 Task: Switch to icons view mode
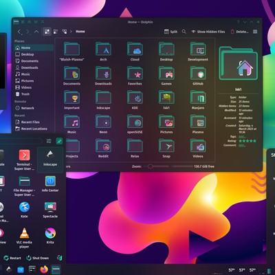click(x=47, y=32)
